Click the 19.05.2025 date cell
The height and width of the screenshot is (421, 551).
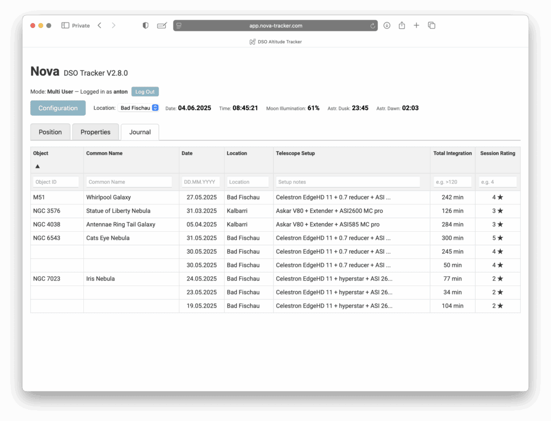202,306
